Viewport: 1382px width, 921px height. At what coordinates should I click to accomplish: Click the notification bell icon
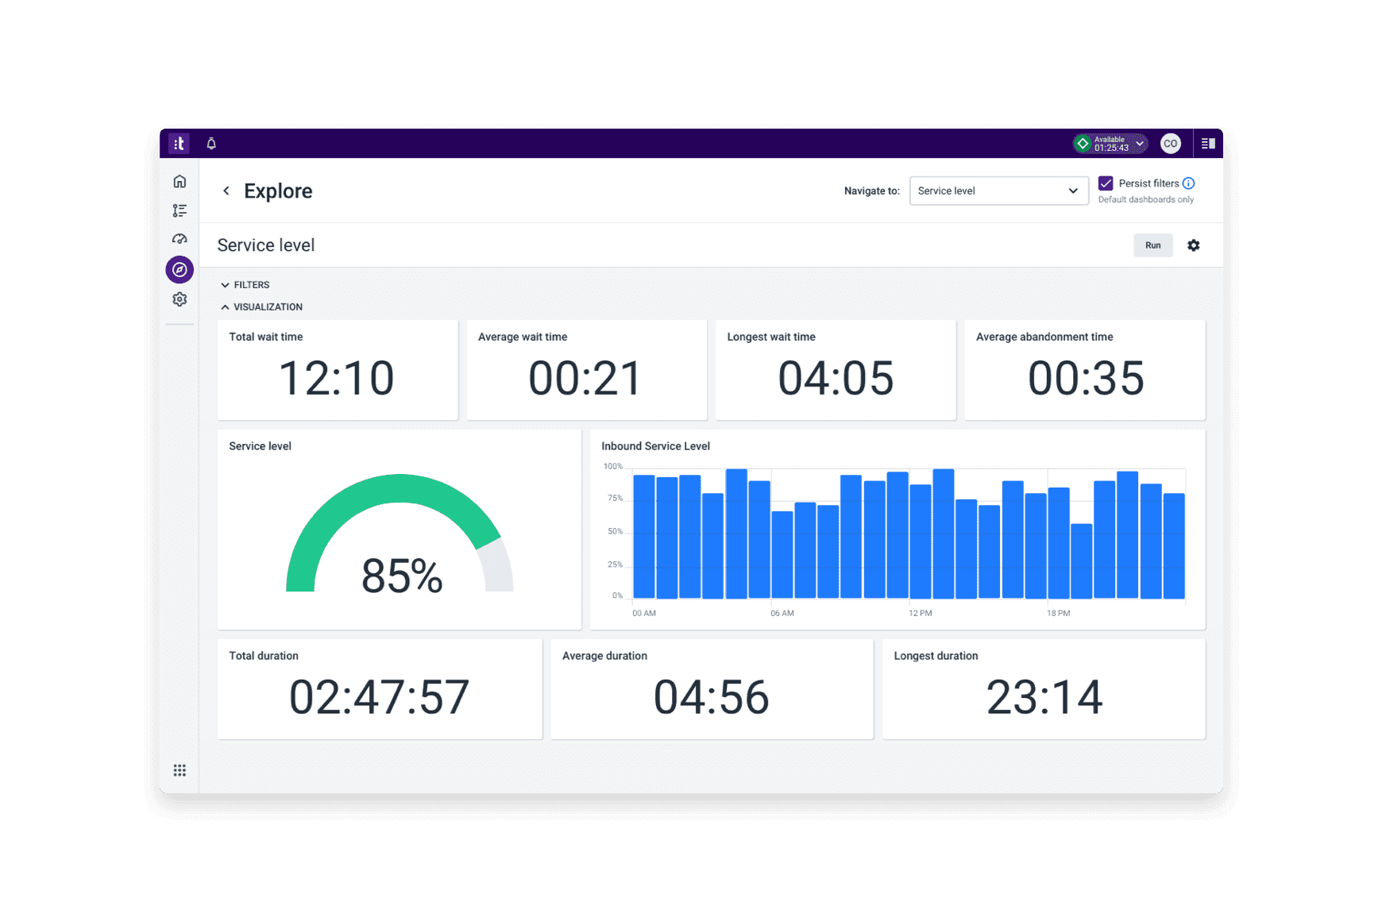click(x=210, y=143)
